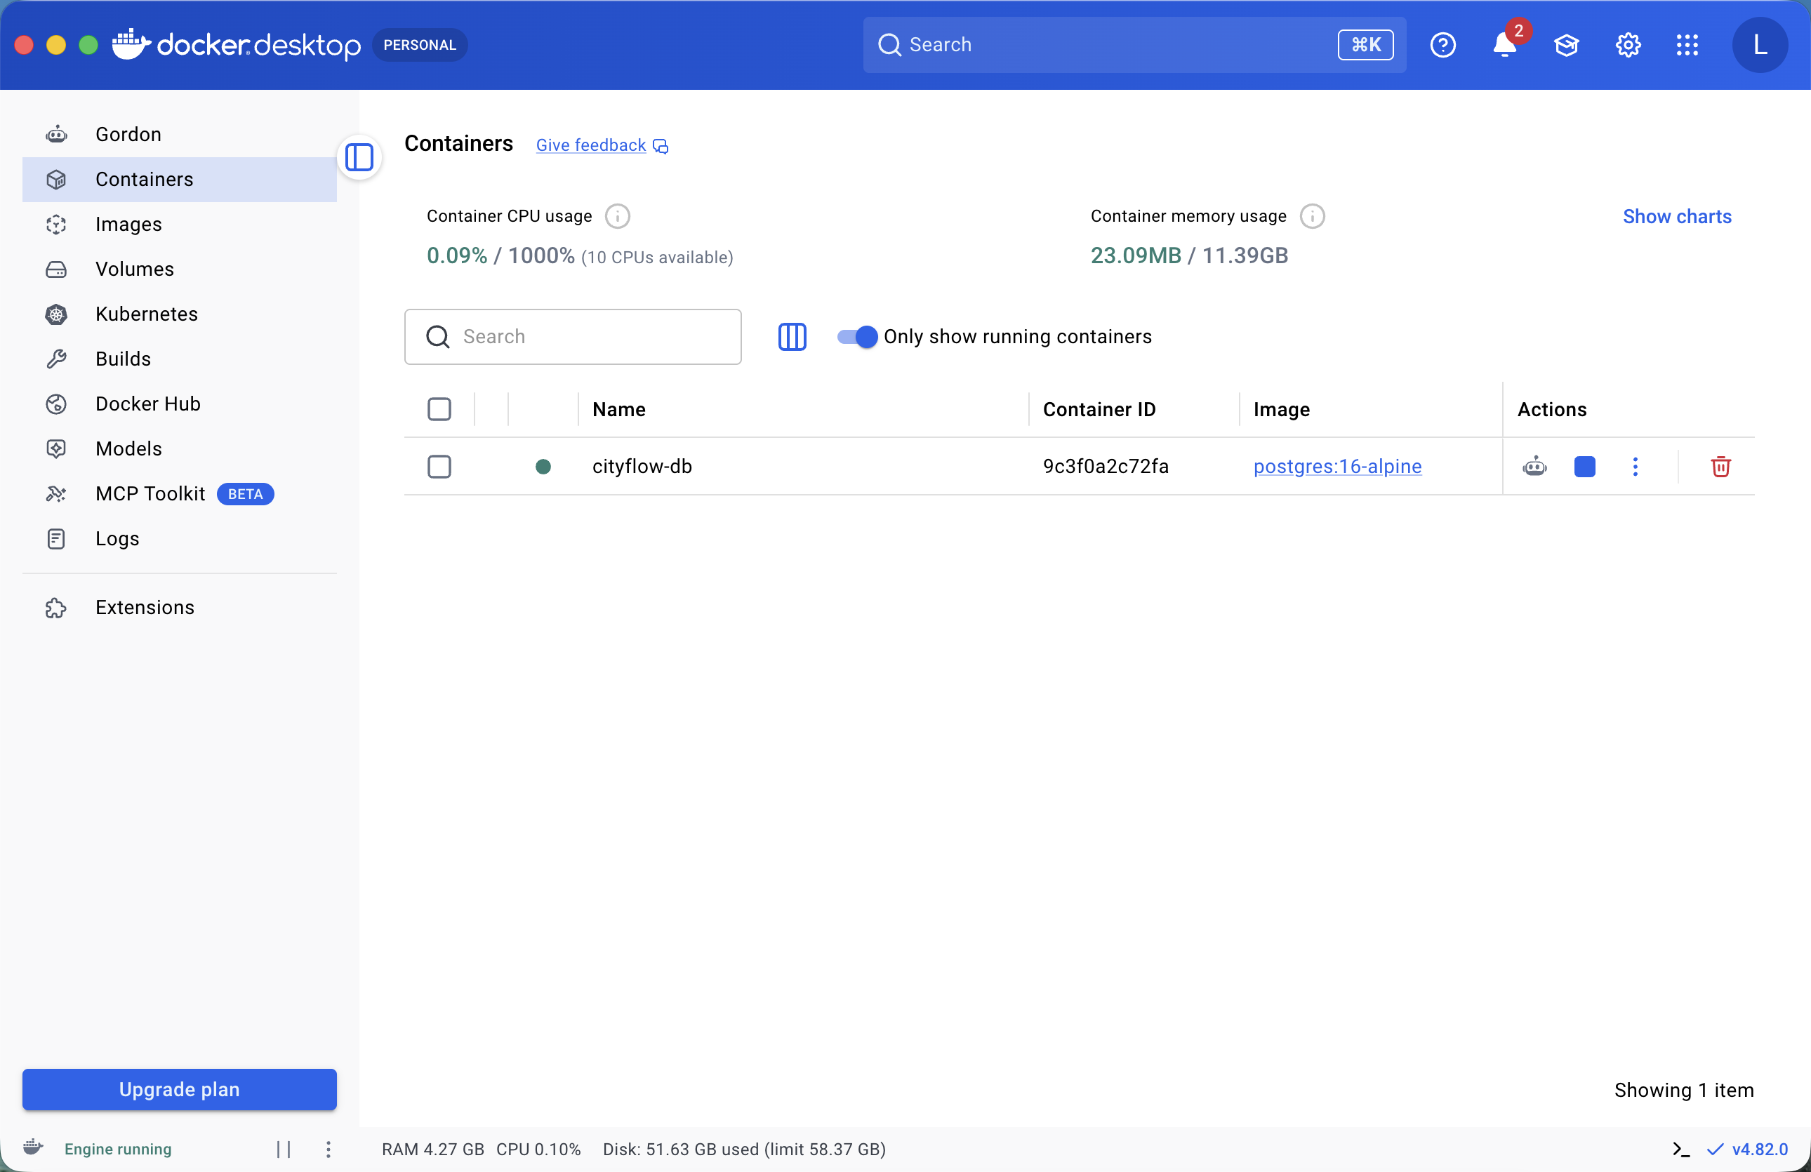Open notifications bell with 2 alerts
This screenshot has width=1811, height=1172.
point(1504,45)
